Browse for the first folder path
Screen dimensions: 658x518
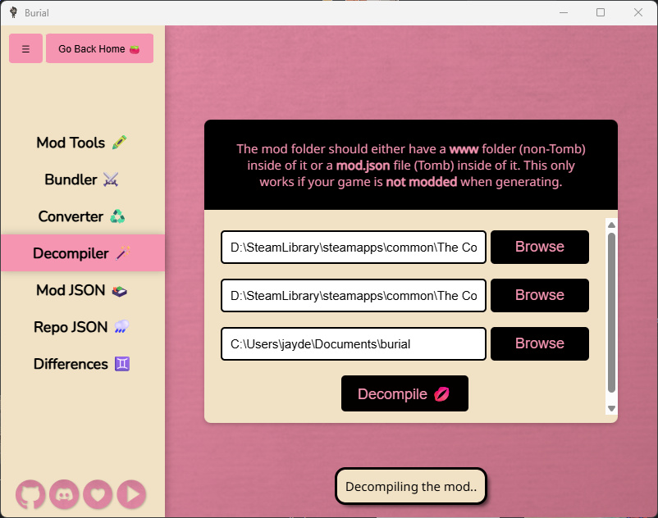click(540, 247)
